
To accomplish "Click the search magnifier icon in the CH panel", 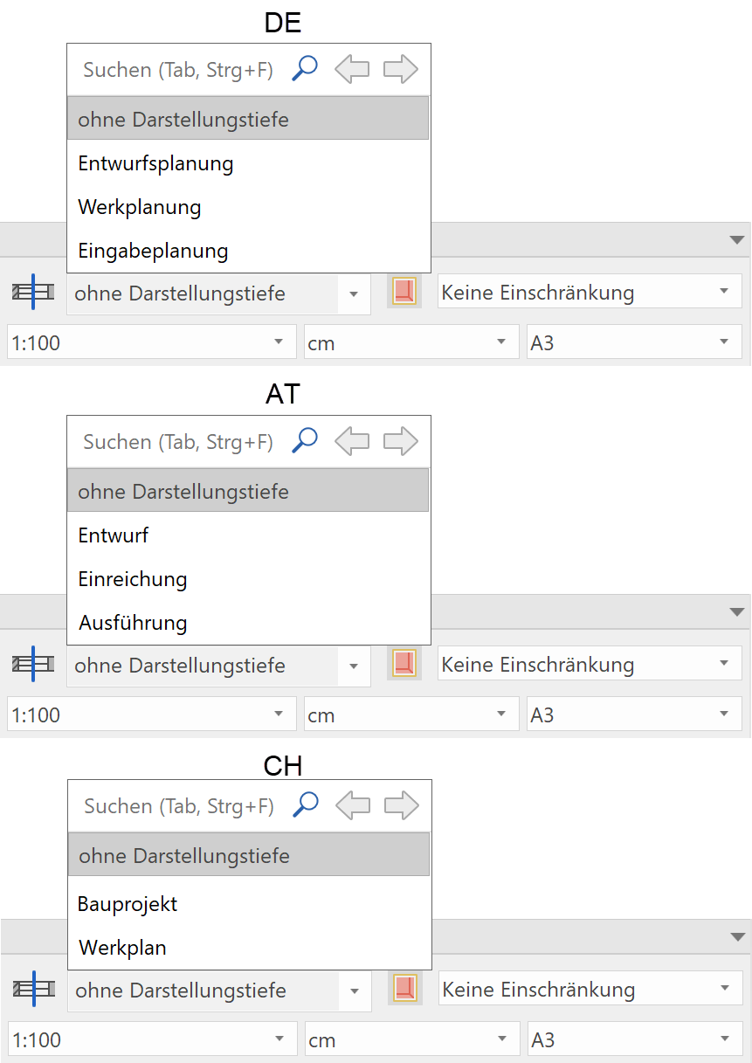I will coord(305,805).
